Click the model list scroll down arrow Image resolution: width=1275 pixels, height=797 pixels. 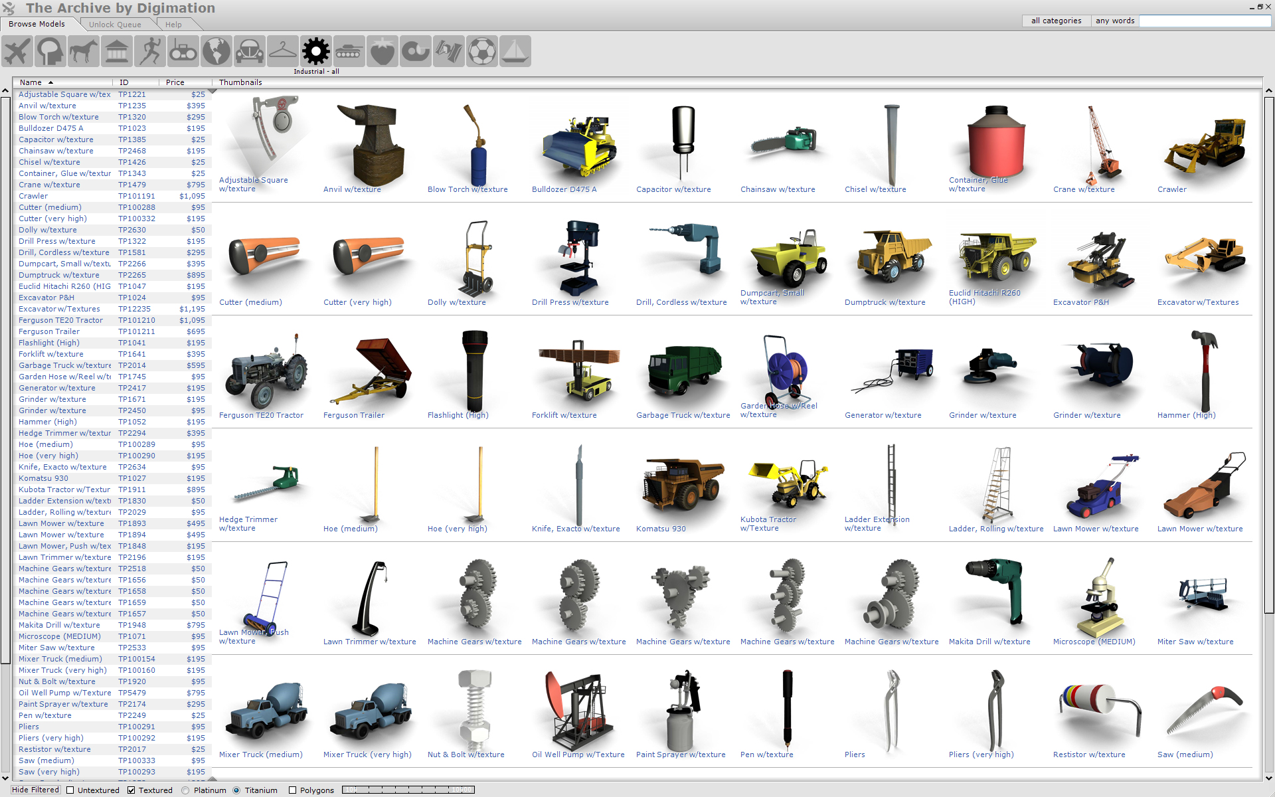point(5,778)
